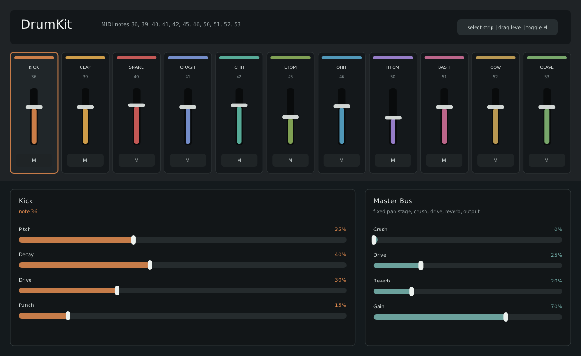Mute the KICK strip
This screenshot has height=356, width=581.
click(34, 160)
